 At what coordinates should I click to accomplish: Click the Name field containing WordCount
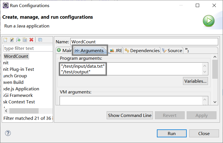click(x=144, y=42)
